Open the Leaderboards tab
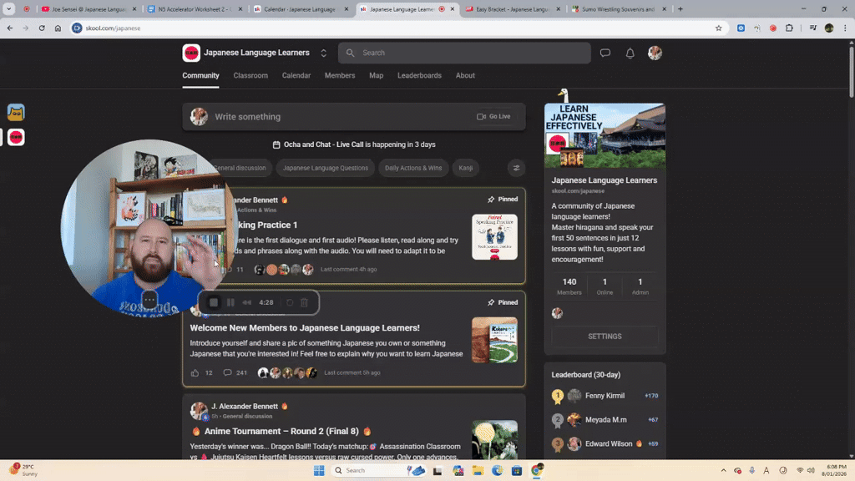The image size is (855, 481). [x=419, y=76]
